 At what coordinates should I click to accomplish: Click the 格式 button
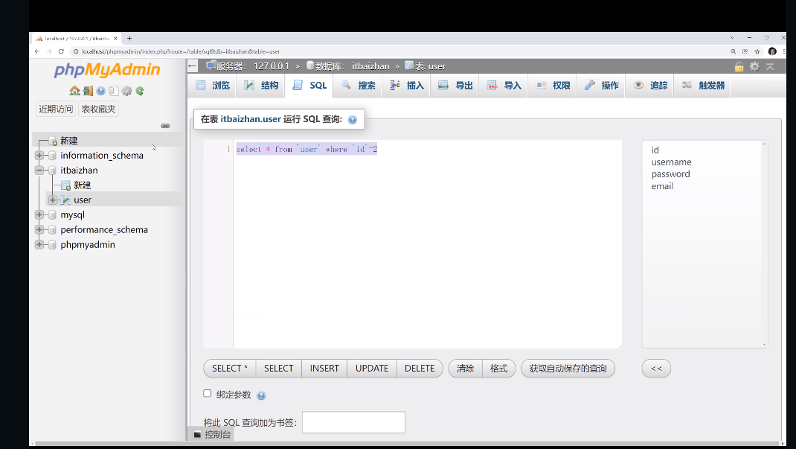(x=498, y=369)
